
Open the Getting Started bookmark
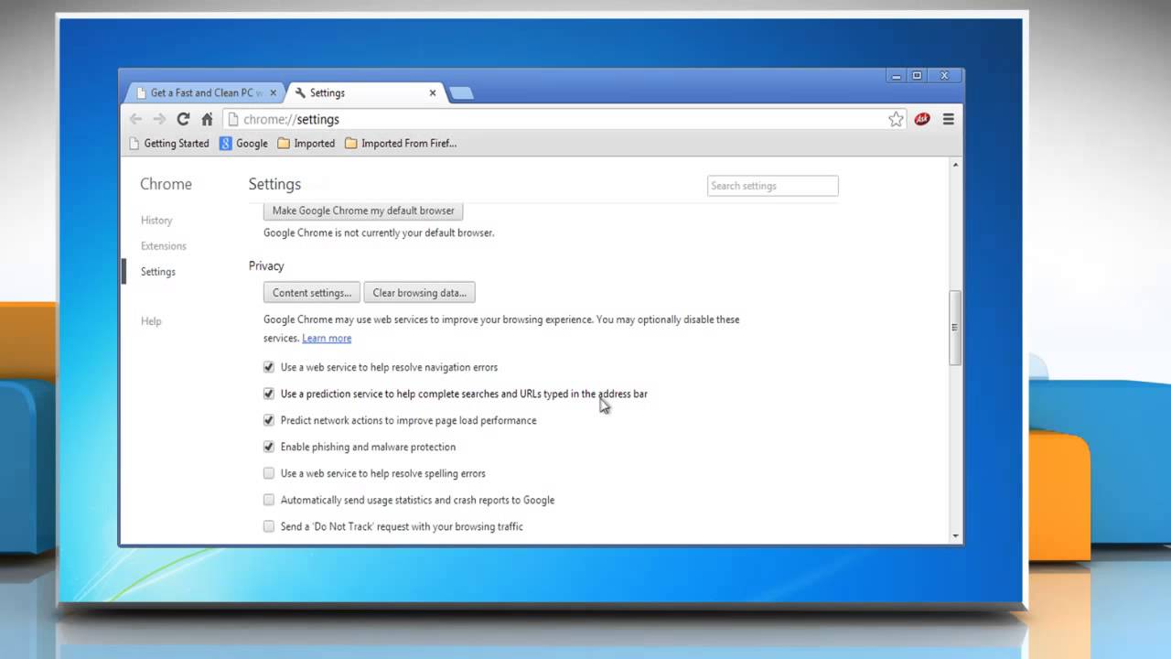pos(169,143)
